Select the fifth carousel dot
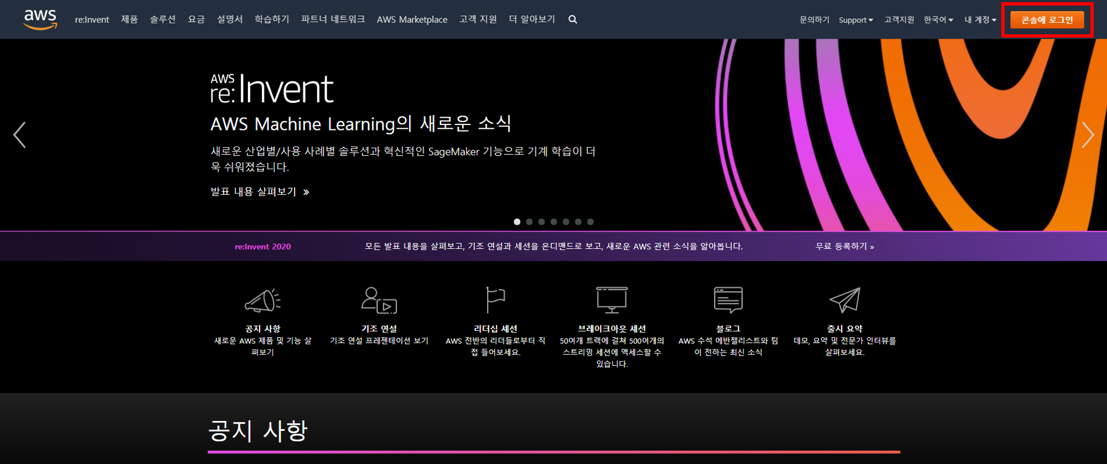Image resolution: width=1107 pixels, height=464 pixels. click(566, 222)
